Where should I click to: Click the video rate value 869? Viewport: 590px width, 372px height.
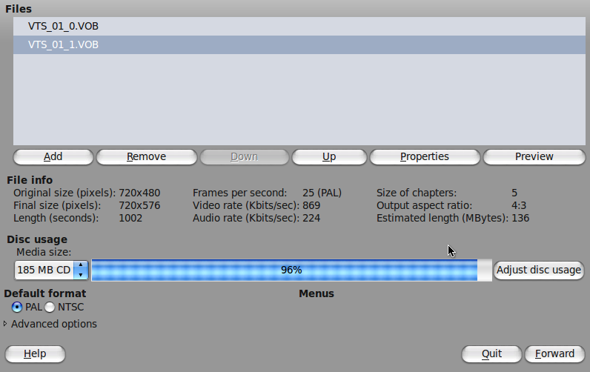coord(311,206)
